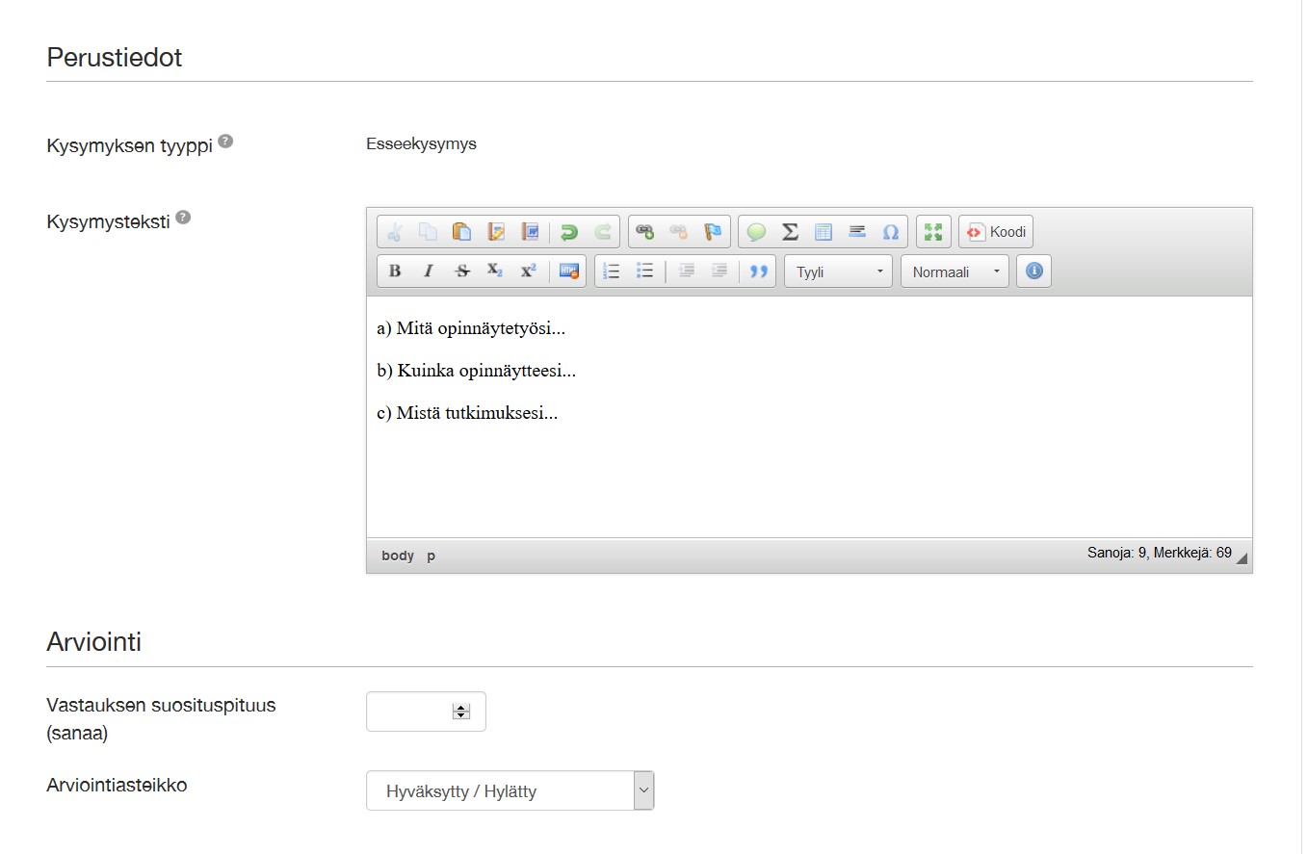This screenshot has width=1308, height=854.
Task: Open the Sigma math formula tool
Action: coord(790,232)
